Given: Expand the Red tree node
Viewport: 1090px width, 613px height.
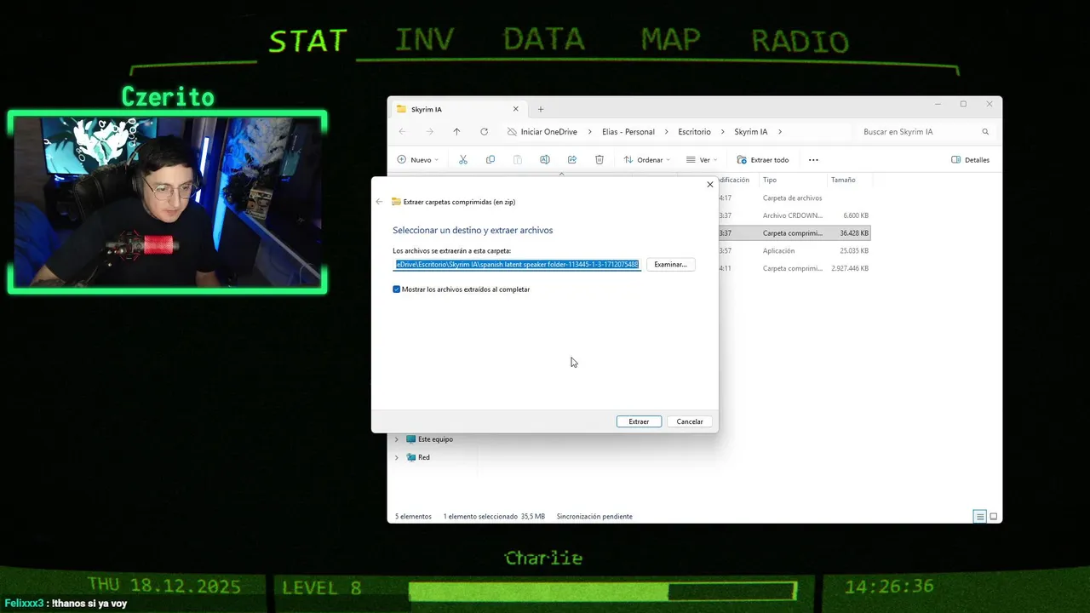Looking at the screenshot, I should [x=396, y=457].
